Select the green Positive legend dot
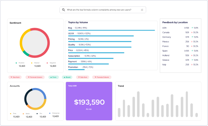 coord(16,63)
